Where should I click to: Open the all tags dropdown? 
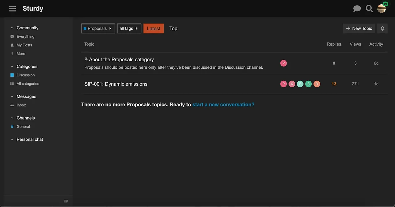pos(129,28)
